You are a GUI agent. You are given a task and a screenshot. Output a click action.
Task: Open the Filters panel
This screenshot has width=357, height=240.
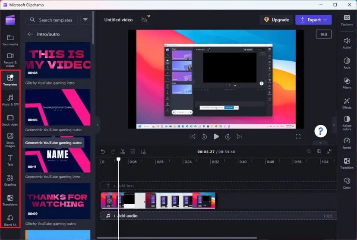(x=347, y=83)
